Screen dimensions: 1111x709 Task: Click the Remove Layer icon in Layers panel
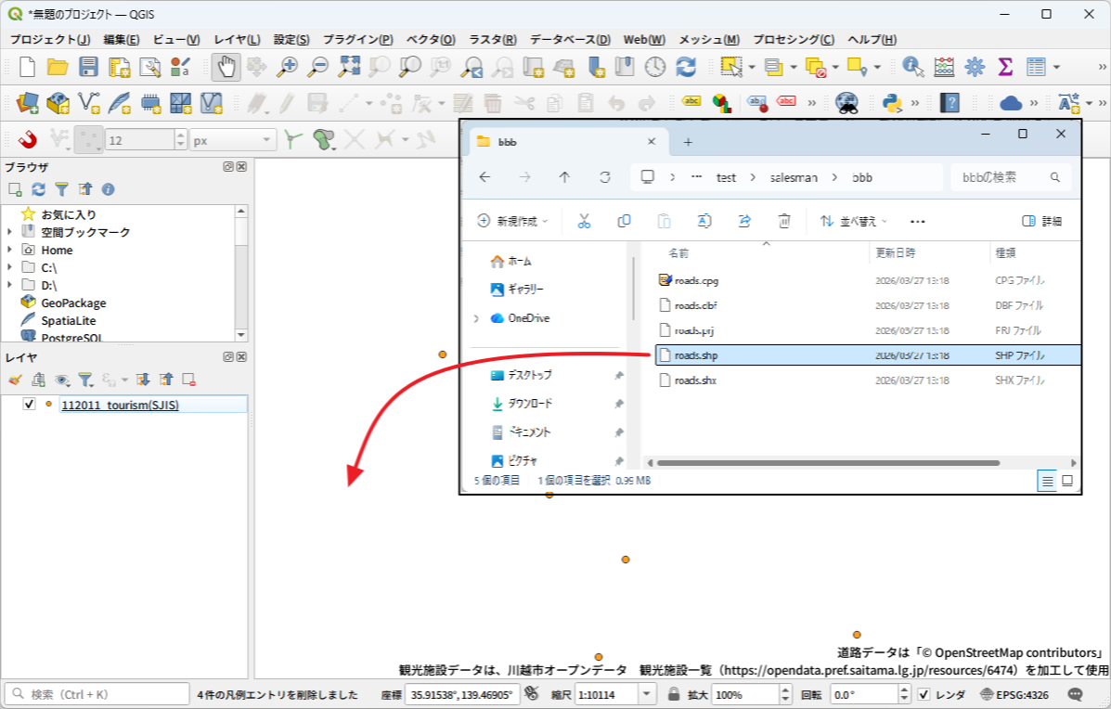(x=188, y=380)
